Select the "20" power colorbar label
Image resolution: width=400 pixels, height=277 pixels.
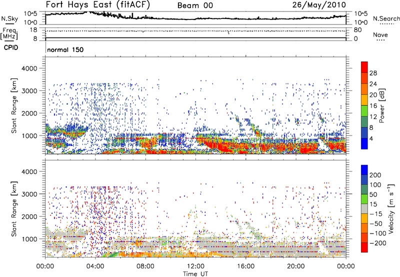coord(373,95)
